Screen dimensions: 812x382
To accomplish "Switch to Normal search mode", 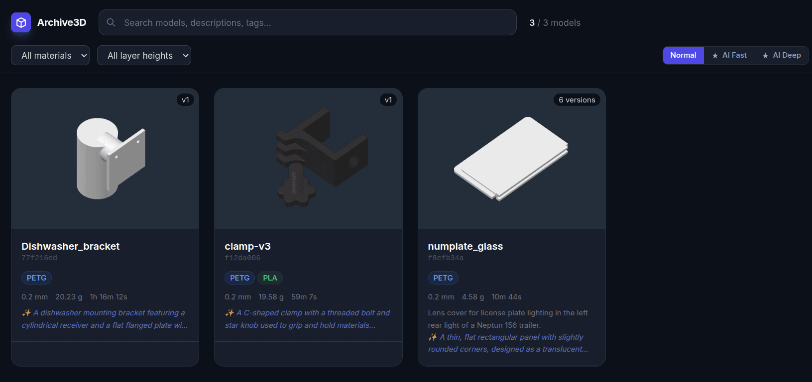I will [683, 55].
